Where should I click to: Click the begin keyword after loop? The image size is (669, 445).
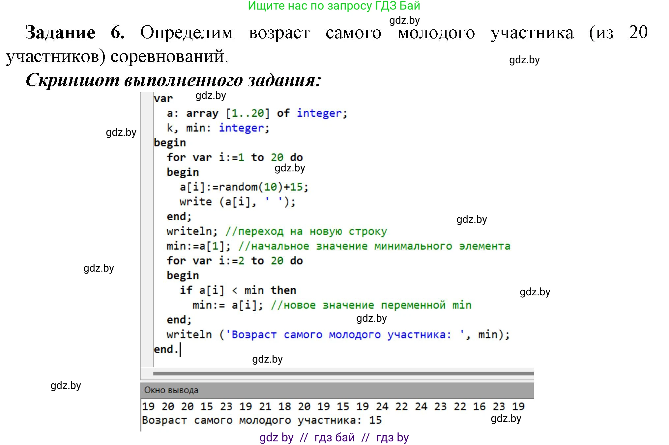(x=182, y=275)
